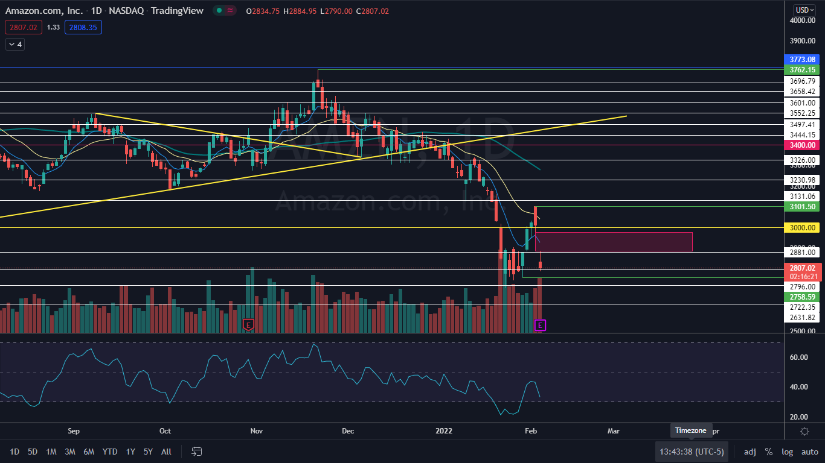The height and width of the screenshot is (463, 825).
Task: Toggle percent scale
Action: point(769,452)
